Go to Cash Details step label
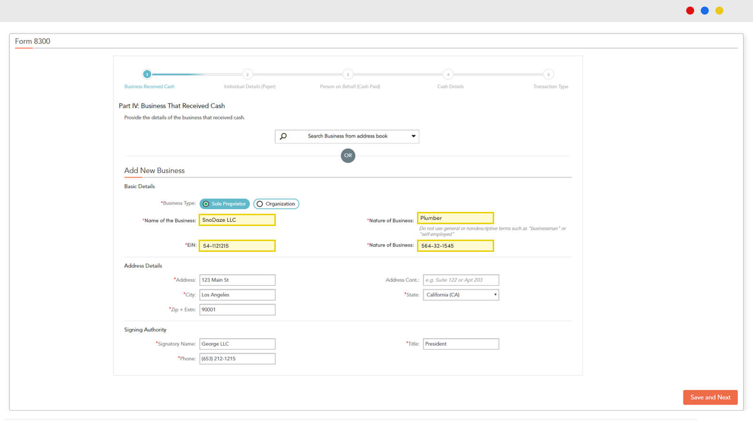 pyautogui.click(x=450, y=86)
